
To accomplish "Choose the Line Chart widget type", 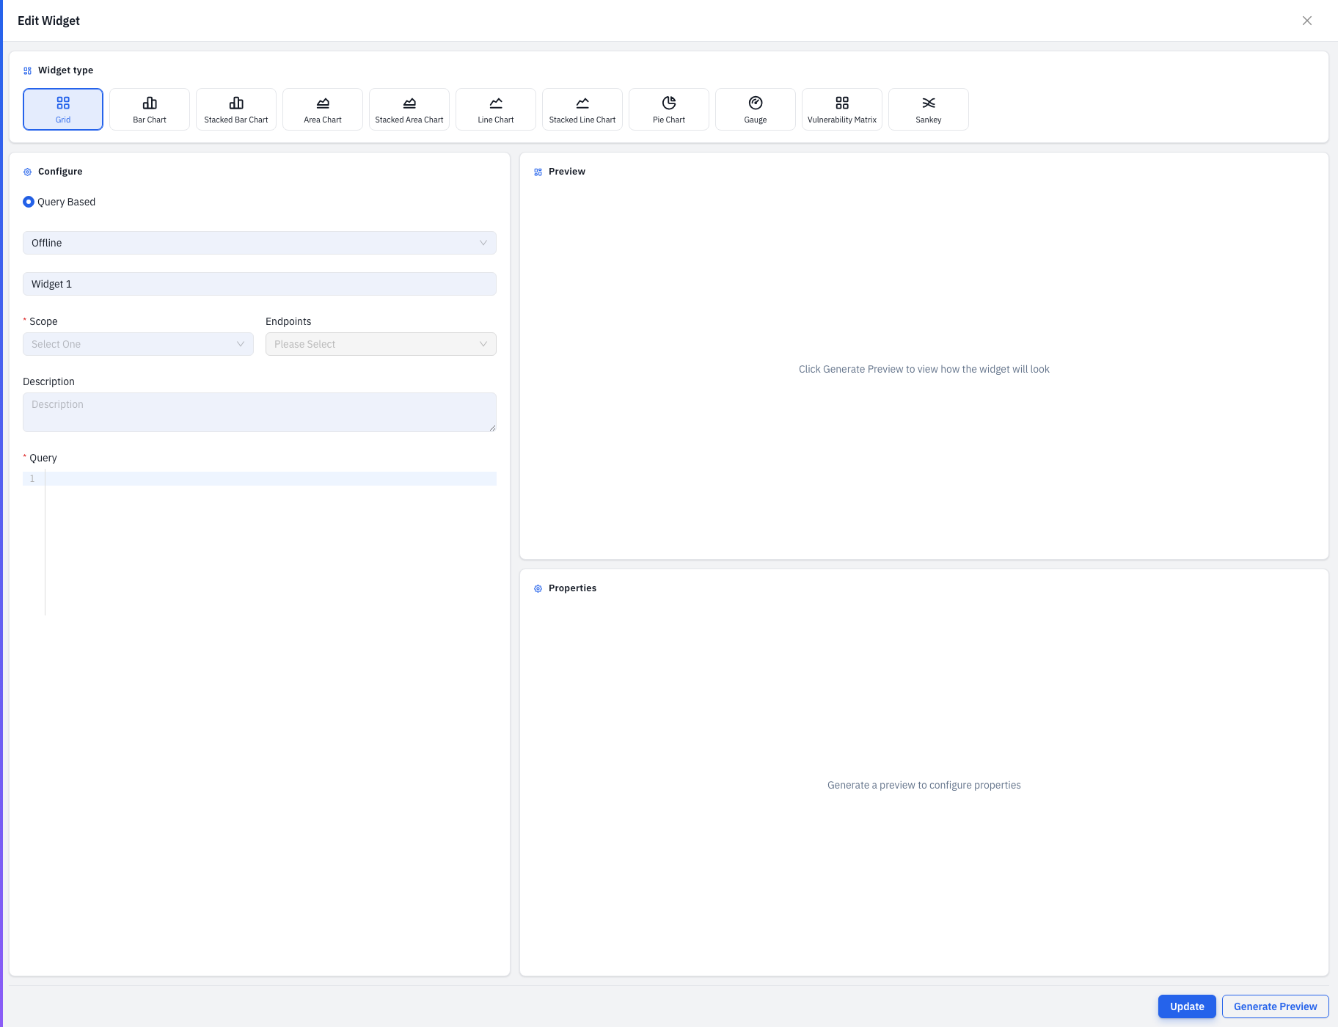I will click(496, 109).
